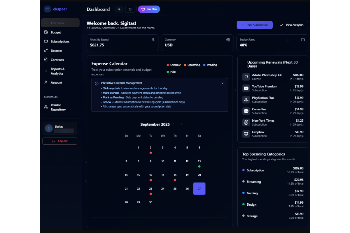Click the theme toggle sun icon

click(119, 9)
